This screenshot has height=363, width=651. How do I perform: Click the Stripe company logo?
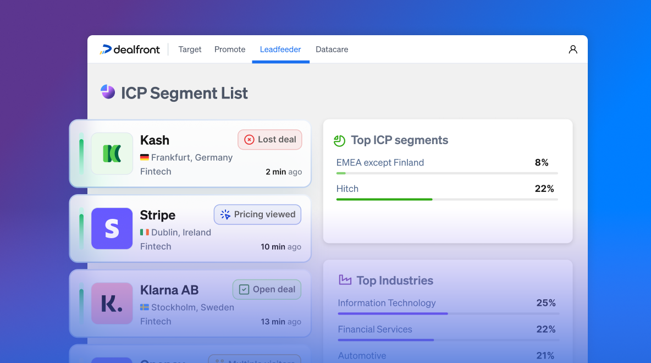pos(112,228)
